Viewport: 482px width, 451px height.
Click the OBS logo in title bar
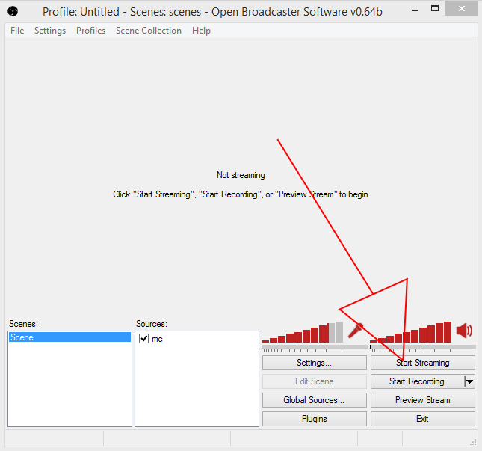[13, 12]
